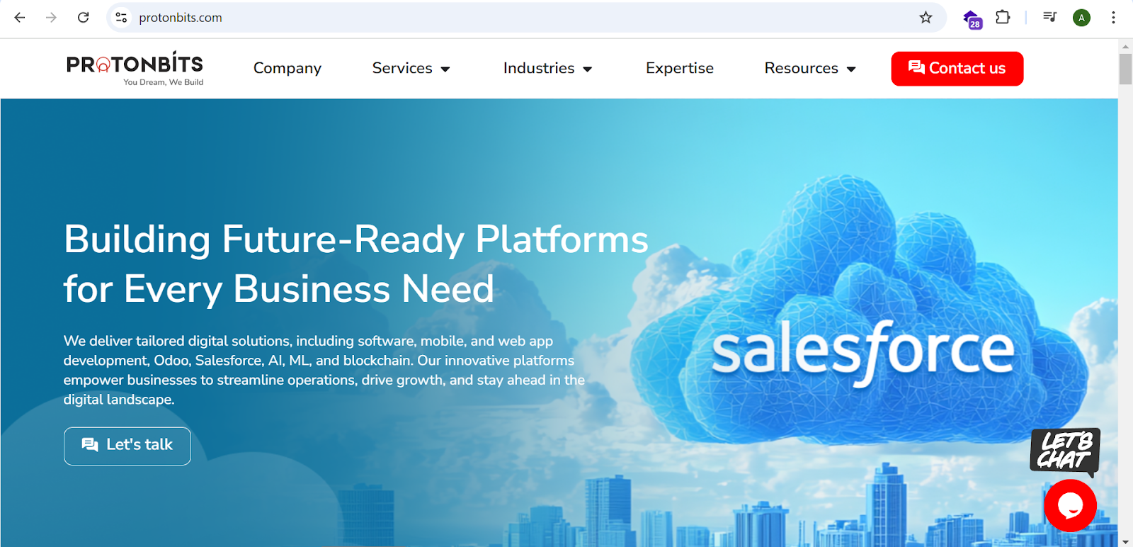Click the red Contact us button
Viewport: 1133px width, 547px height.
click(957, 69)
